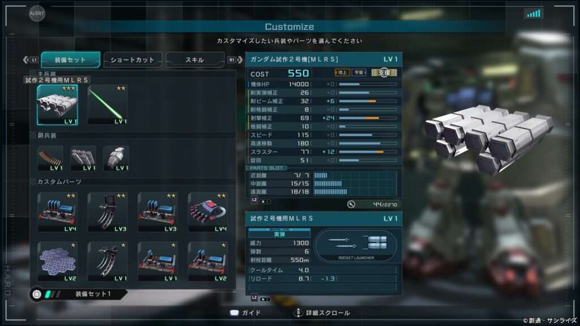Choose the bullet belt sub-weapon icon
Viewport: 580px width, 326px height.
[x=50, y=158]
